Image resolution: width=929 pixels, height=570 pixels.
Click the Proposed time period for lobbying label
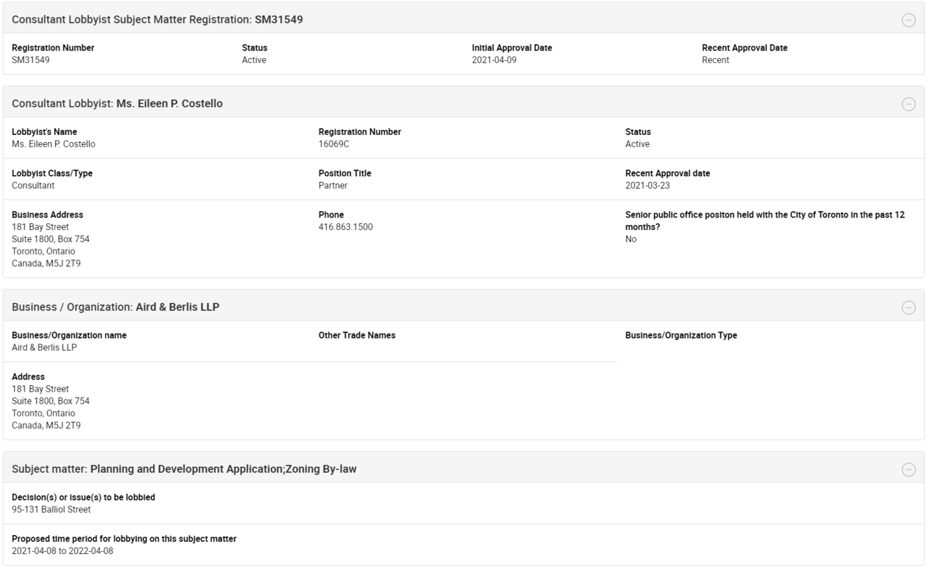(124, 539)
